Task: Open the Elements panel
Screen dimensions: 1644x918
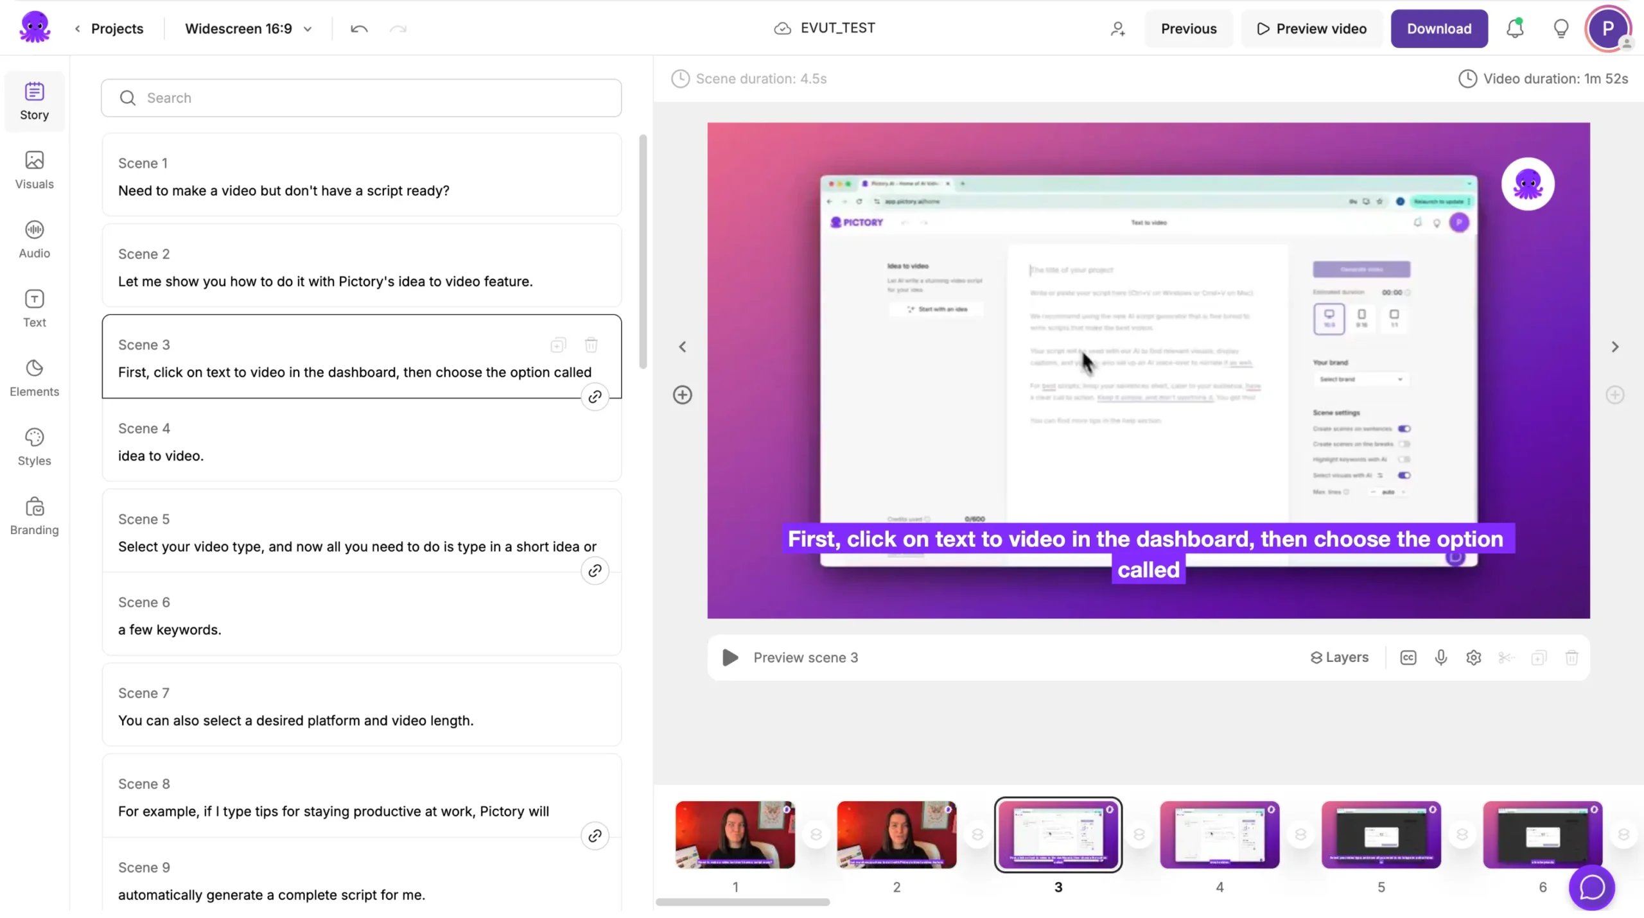Action: [34, 377]
